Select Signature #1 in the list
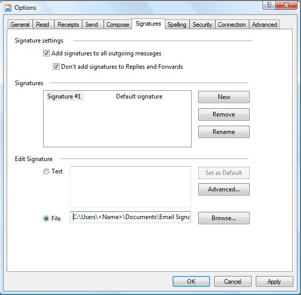Viewport: 301px width, 295px height. (x=64, y=96)
